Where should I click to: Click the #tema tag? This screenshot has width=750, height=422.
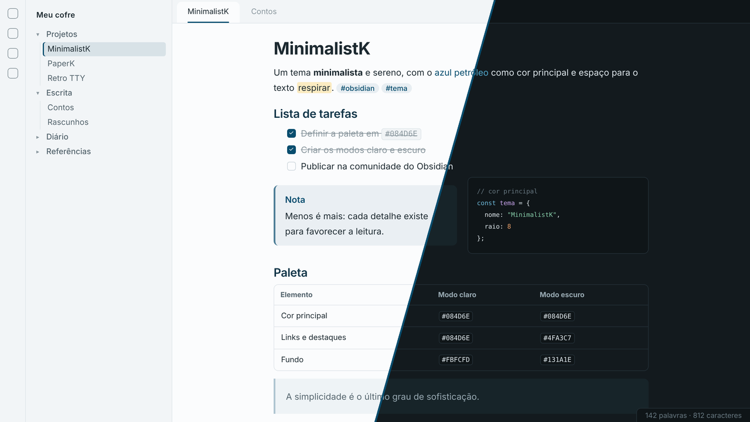coord(397,89)
